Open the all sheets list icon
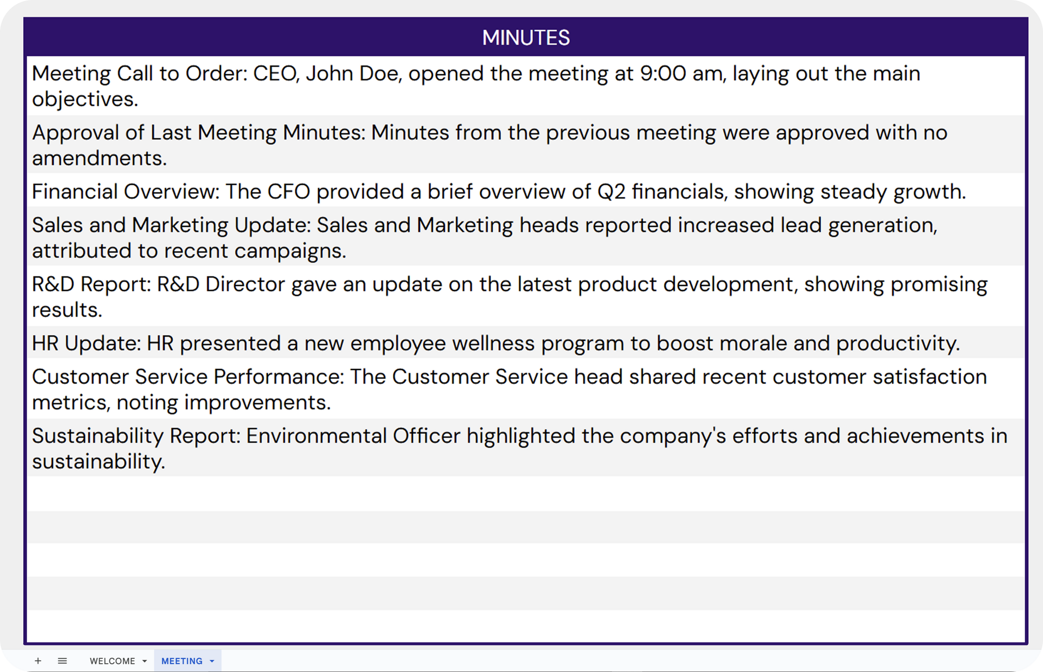1043x672 pixels. (62, 661)
